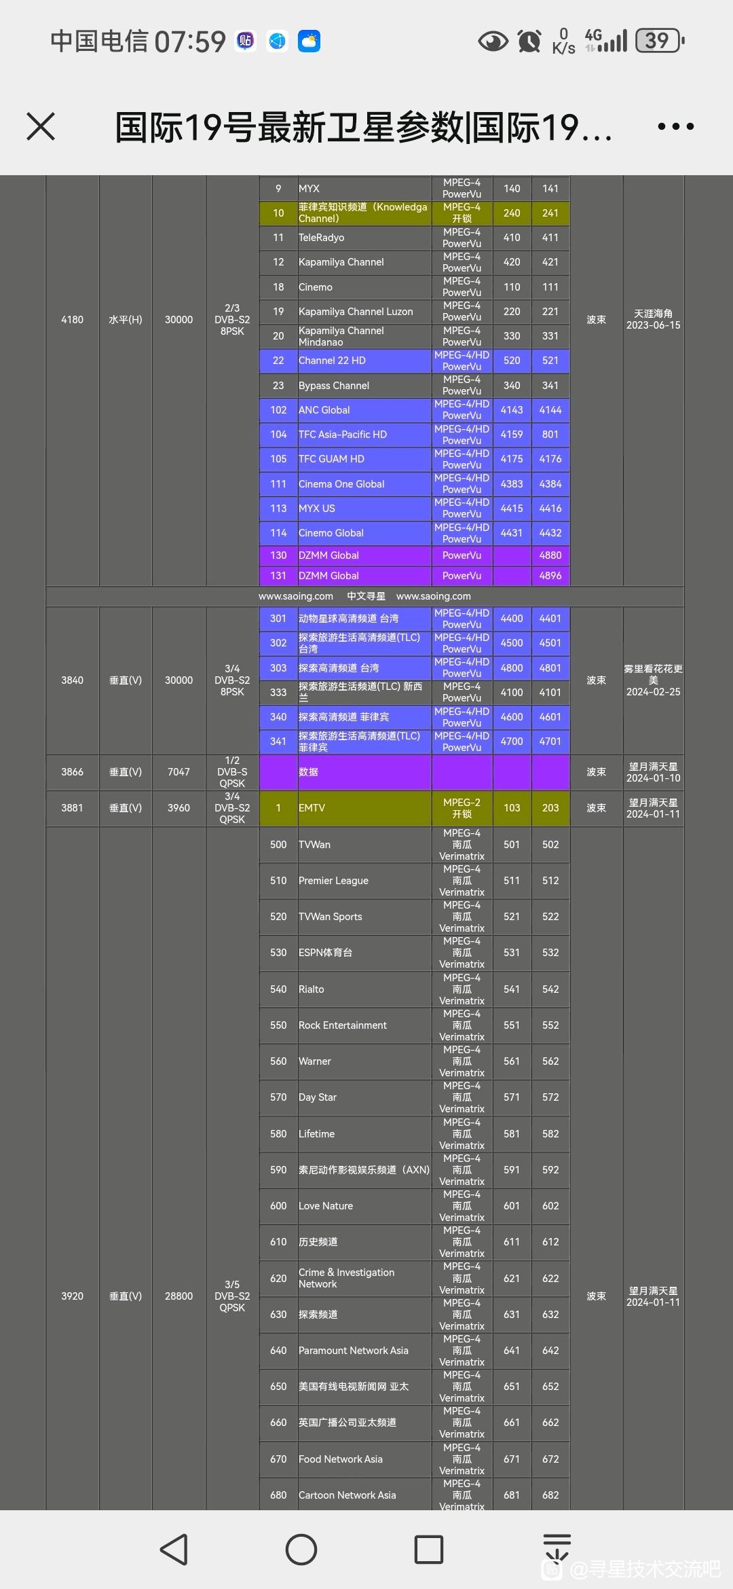Select the Food Network Asia channel
733x1589 pixels.
coord(341,1459)
